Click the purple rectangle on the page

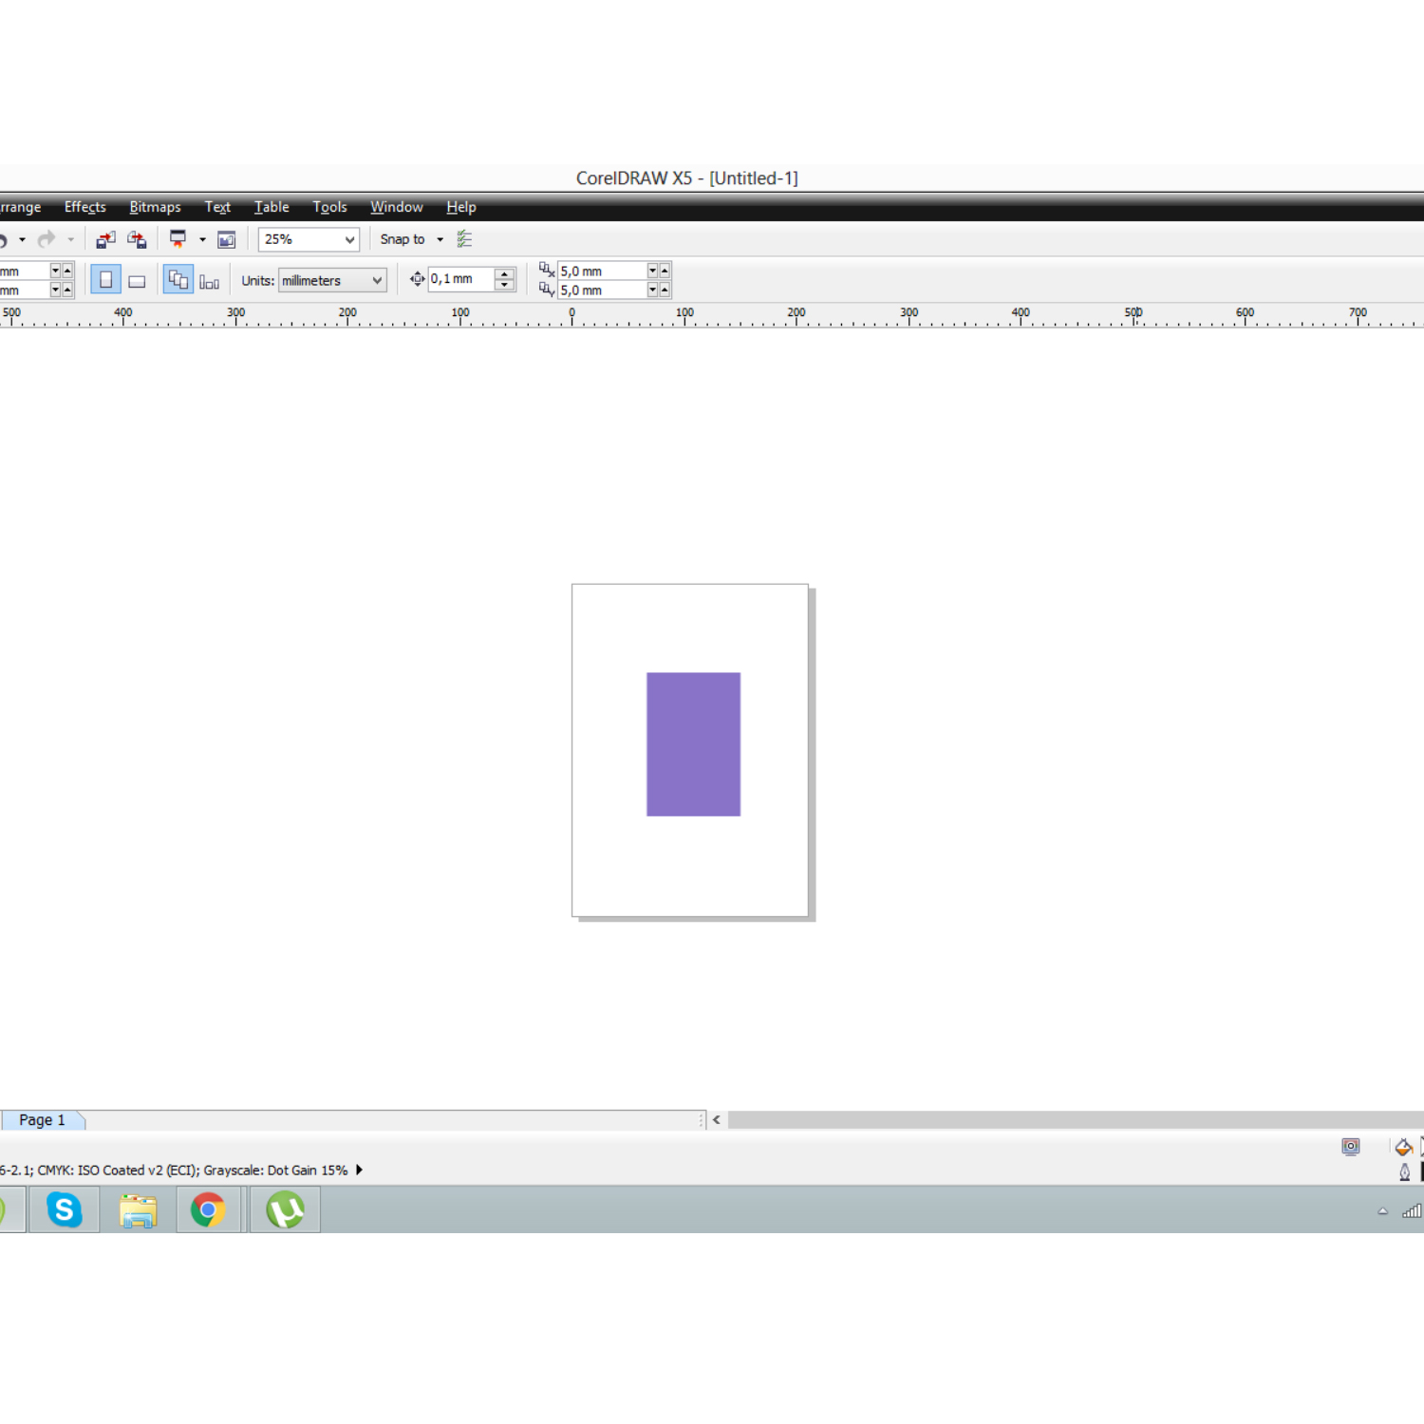[693, 744]
